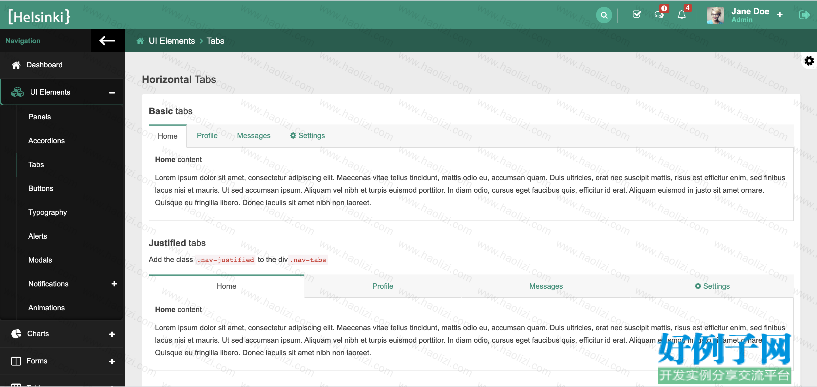Open the notifications bell icon

[682, 14]
